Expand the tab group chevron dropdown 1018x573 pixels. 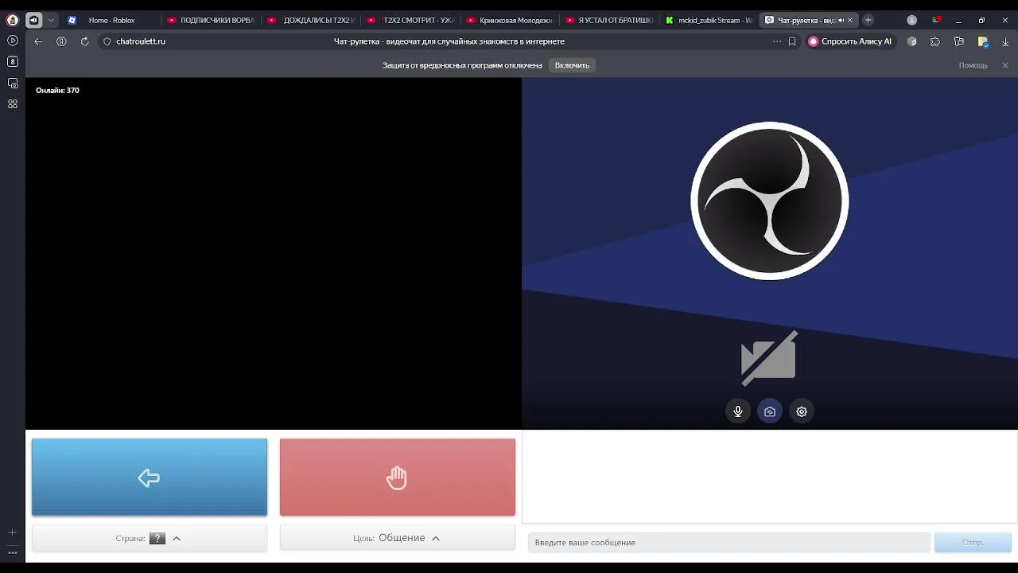coord(51,20)
